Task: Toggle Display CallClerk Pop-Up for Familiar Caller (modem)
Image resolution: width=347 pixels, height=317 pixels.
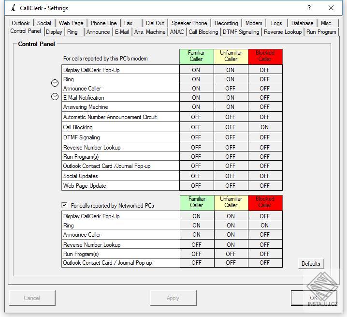Action: (x=196, y=70)
